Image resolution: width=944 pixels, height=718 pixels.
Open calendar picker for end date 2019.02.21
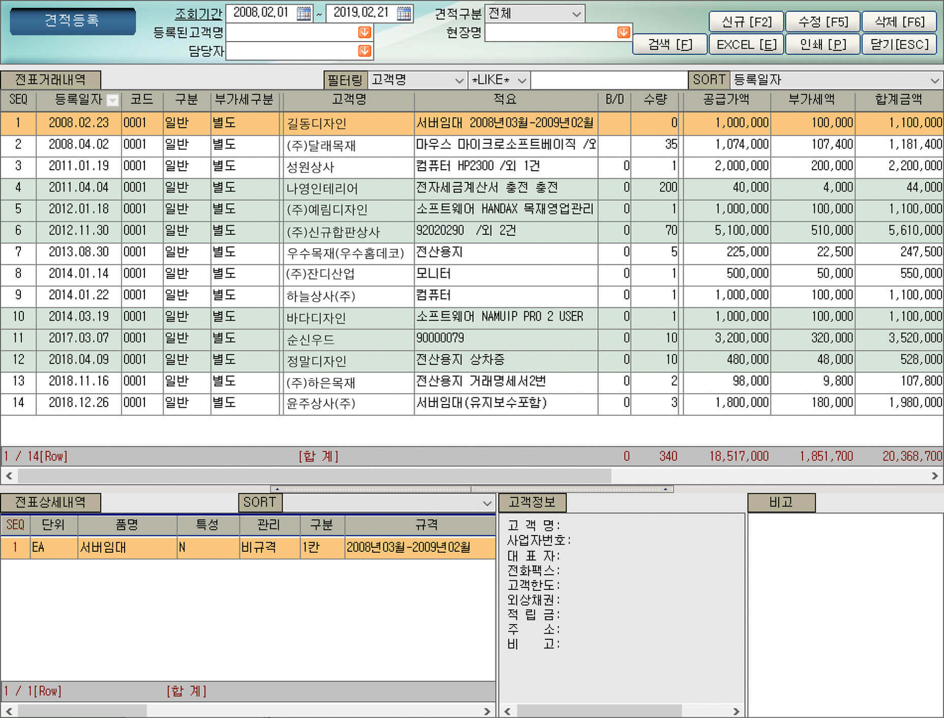click(404, 13)
